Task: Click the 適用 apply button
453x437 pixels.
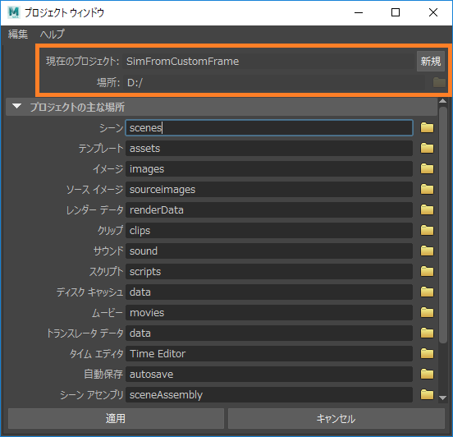Action: tap(116, 418)
